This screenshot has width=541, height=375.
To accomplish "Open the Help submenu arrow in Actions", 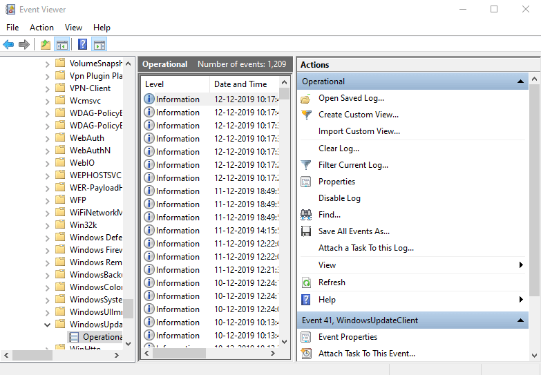I will 521,300.
